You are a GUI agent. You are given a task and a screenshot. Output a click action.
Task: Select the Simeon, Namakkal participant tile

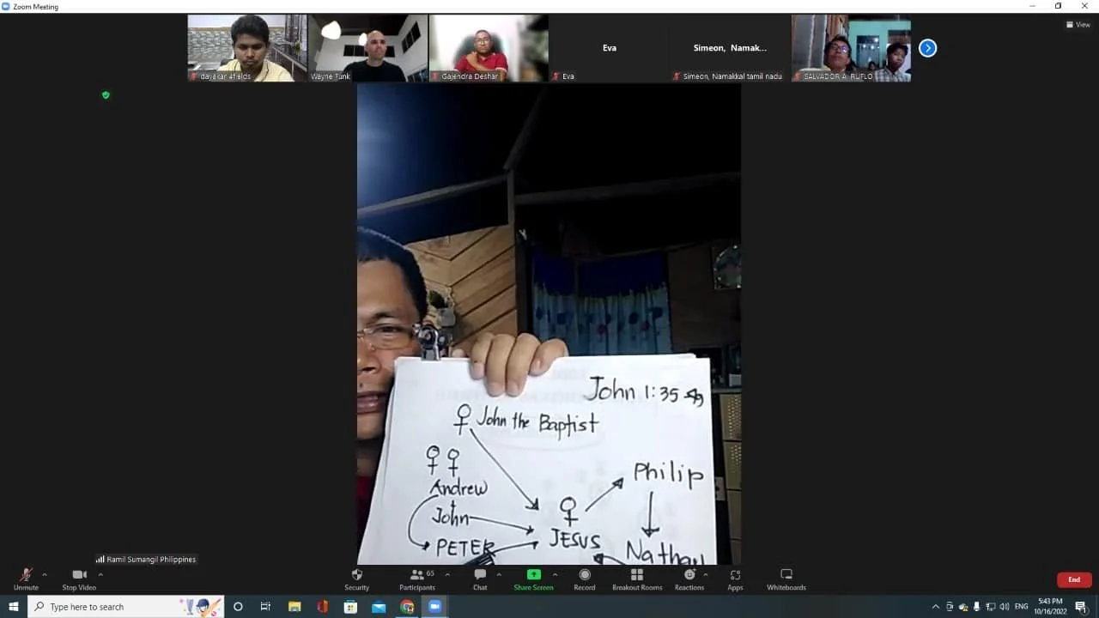pos(730,48)
